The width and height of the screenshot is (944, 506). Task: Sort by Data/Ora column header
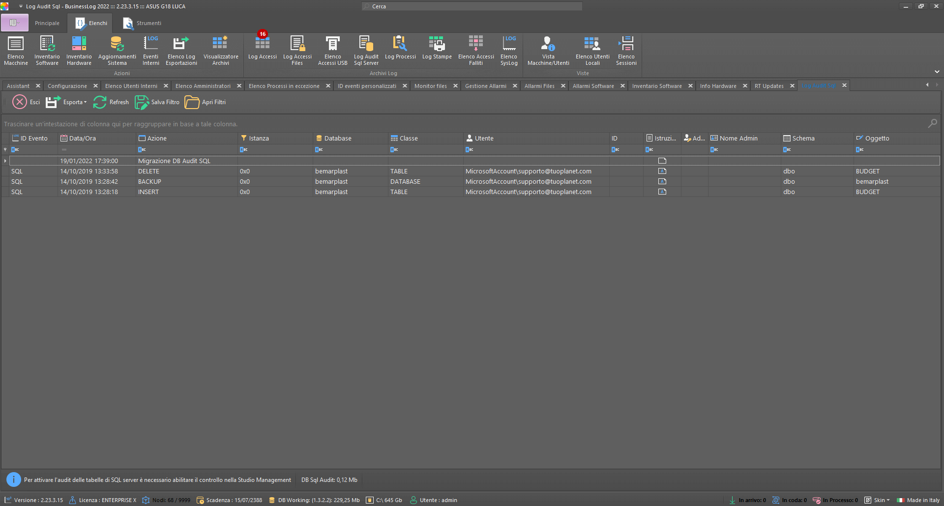click(x=96, y=139)
